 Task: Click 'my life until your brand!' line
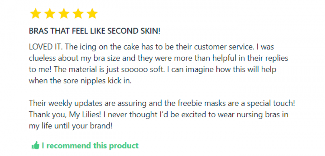[71, 126]
